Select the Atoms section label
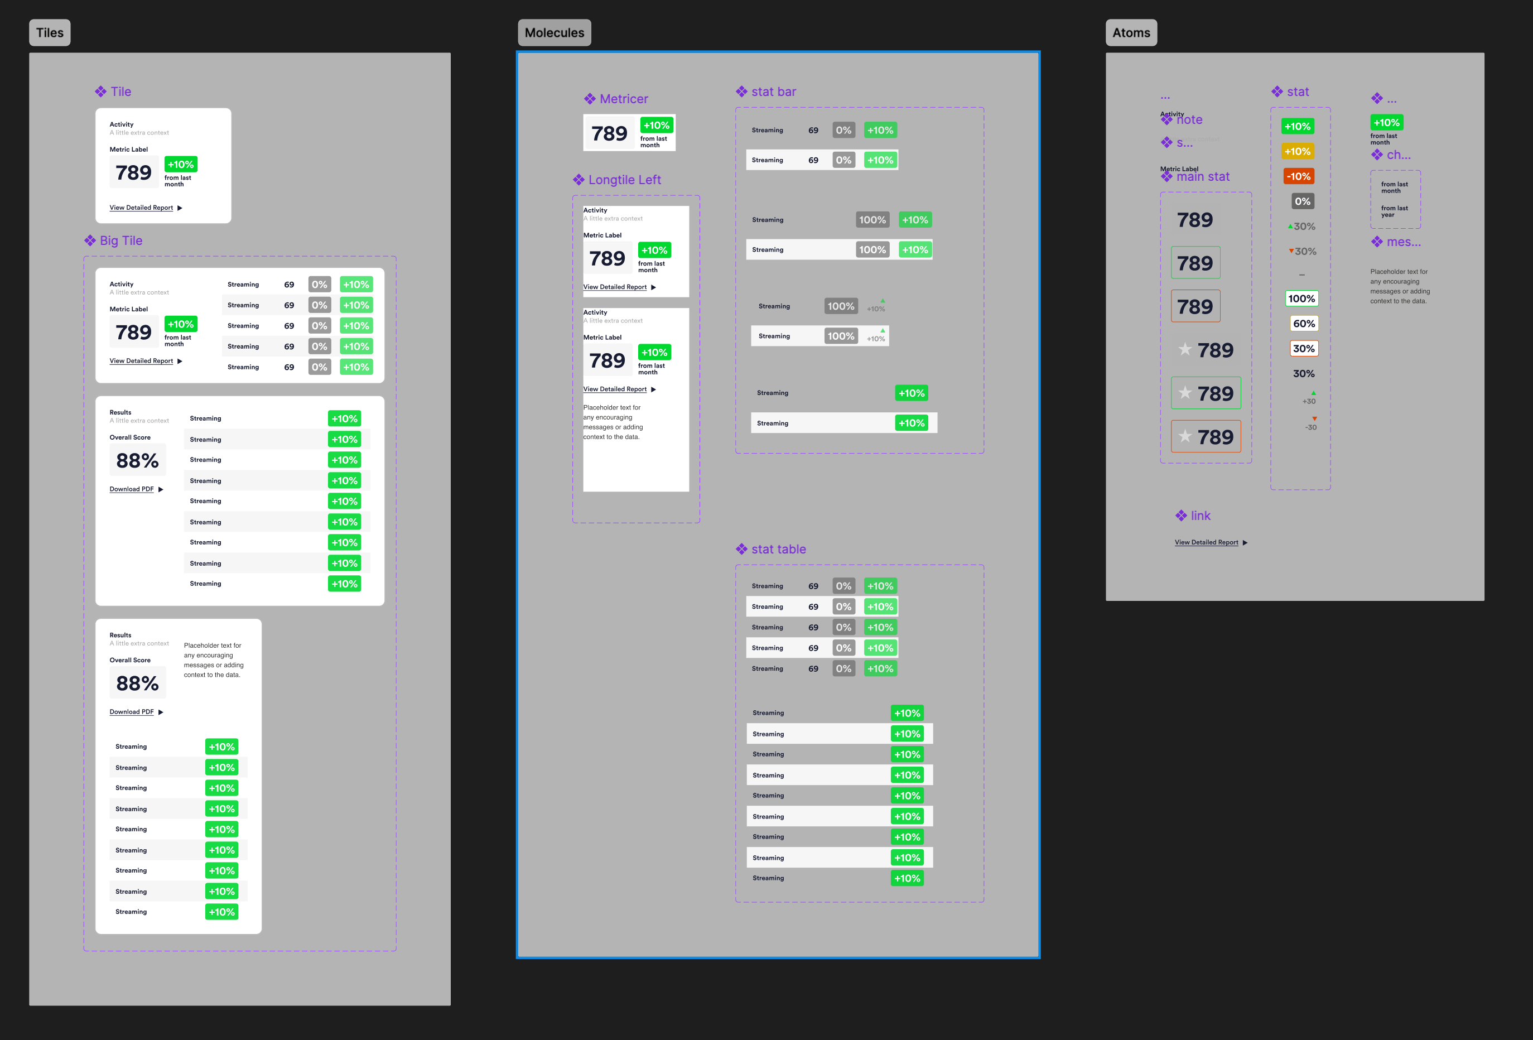The width and height of the screenshot is (1533, 1040). (1131, 32)
